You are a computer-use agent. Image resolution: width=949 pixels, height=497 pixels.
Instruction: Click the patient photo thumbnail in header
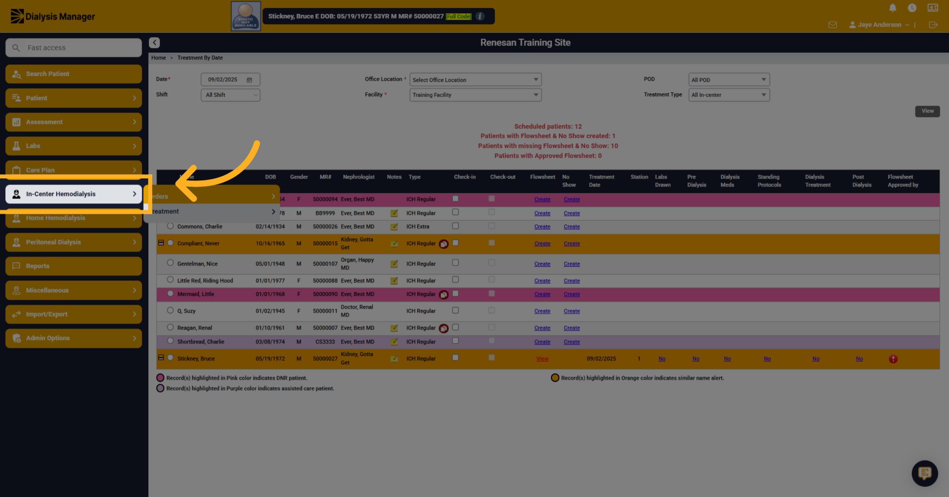pos(246,16)
